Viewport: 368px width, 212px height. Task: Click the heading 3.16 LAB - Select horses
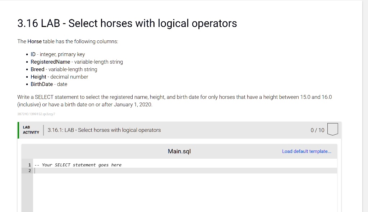pyautogui.click(x=126, y=23)
